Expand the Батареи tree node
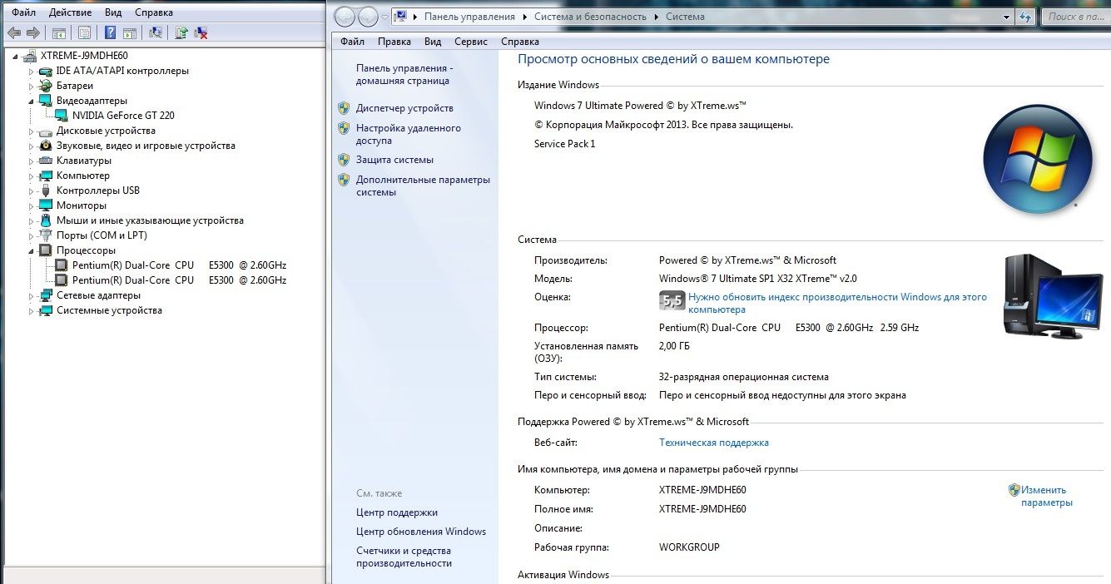This screenshot has width=1111, height=584. click(x=32, y=86)
